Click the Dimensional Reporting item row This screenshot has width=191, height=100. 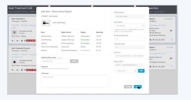click(x=72, y=47)
